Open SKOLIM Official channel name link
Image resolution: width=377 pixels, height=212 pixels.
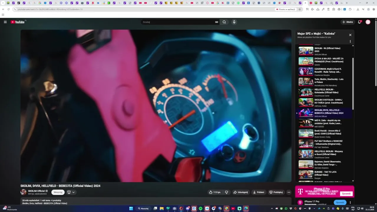(x=37, y=191)
